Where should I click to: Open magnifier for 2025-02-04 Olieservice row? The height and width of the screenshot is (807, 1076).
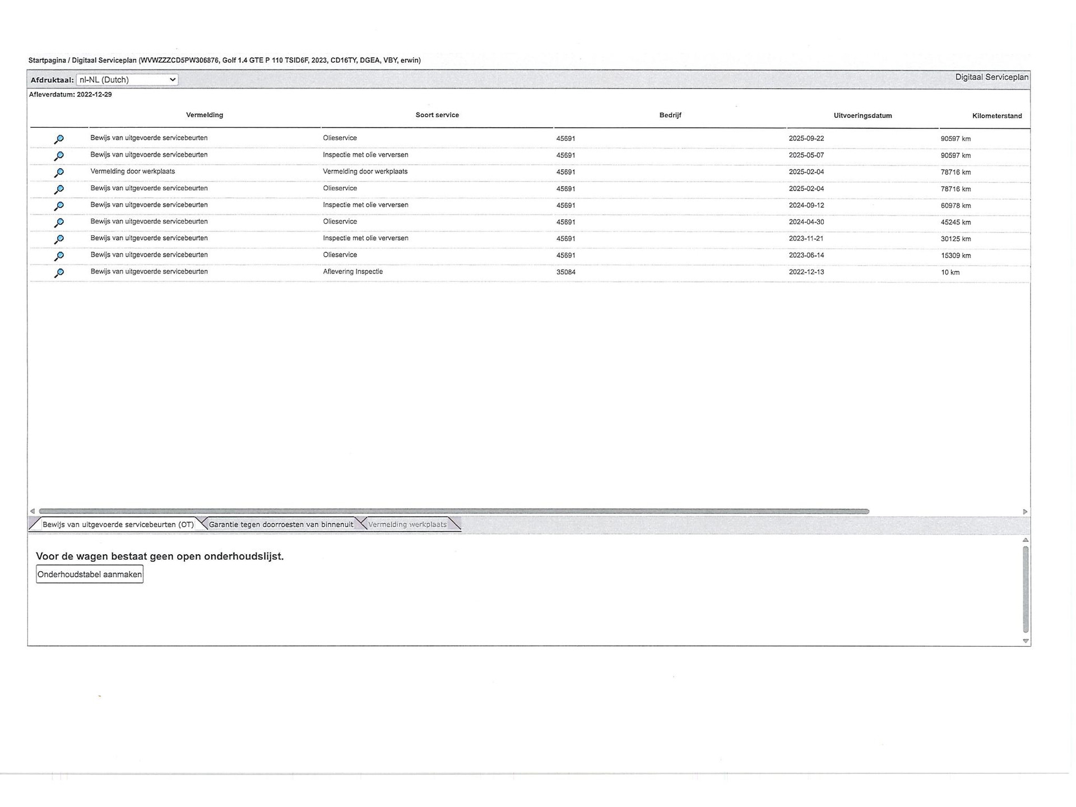pos(59,189)
